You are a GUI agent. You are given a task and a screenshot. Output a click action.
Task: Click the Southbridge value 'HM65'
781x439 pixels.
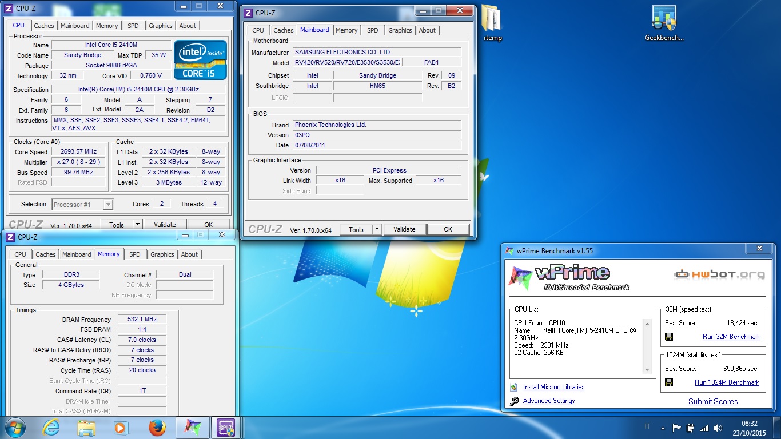[x=378, y=86]
